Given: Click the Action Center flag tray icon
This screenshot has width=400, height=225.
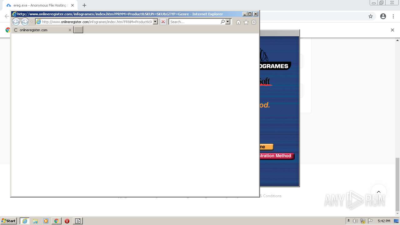Looking at the screenshot, I should tap(370, 221).
